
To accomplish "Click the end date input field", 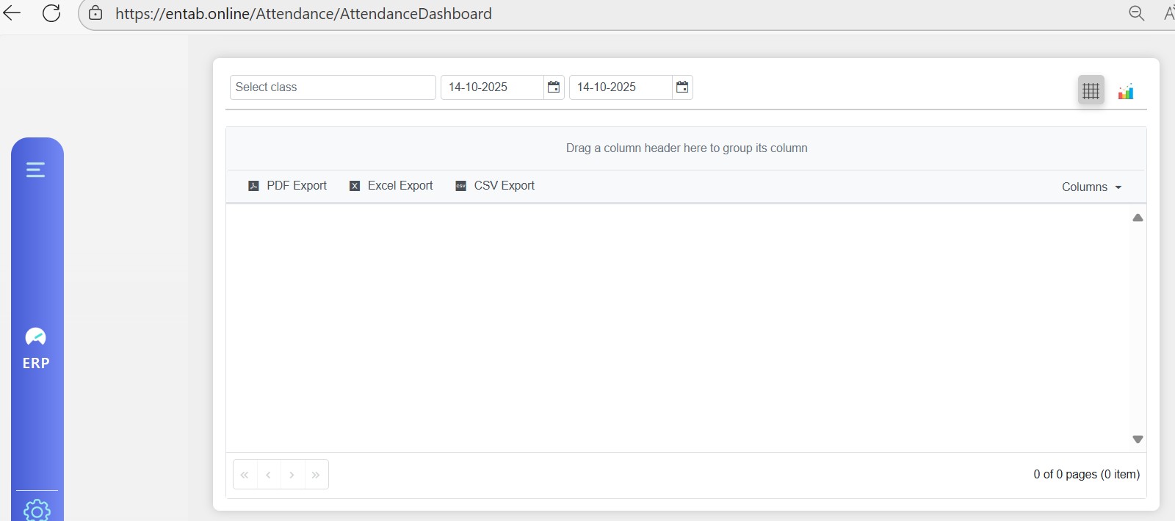I will click(620, 87).
